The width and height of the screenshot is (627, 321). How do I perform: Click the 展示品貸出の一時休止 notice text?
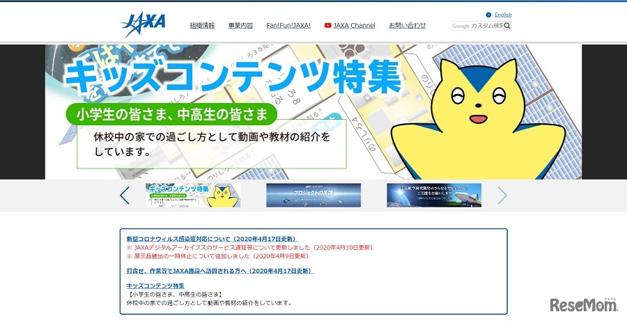click(x=218, y=256)
